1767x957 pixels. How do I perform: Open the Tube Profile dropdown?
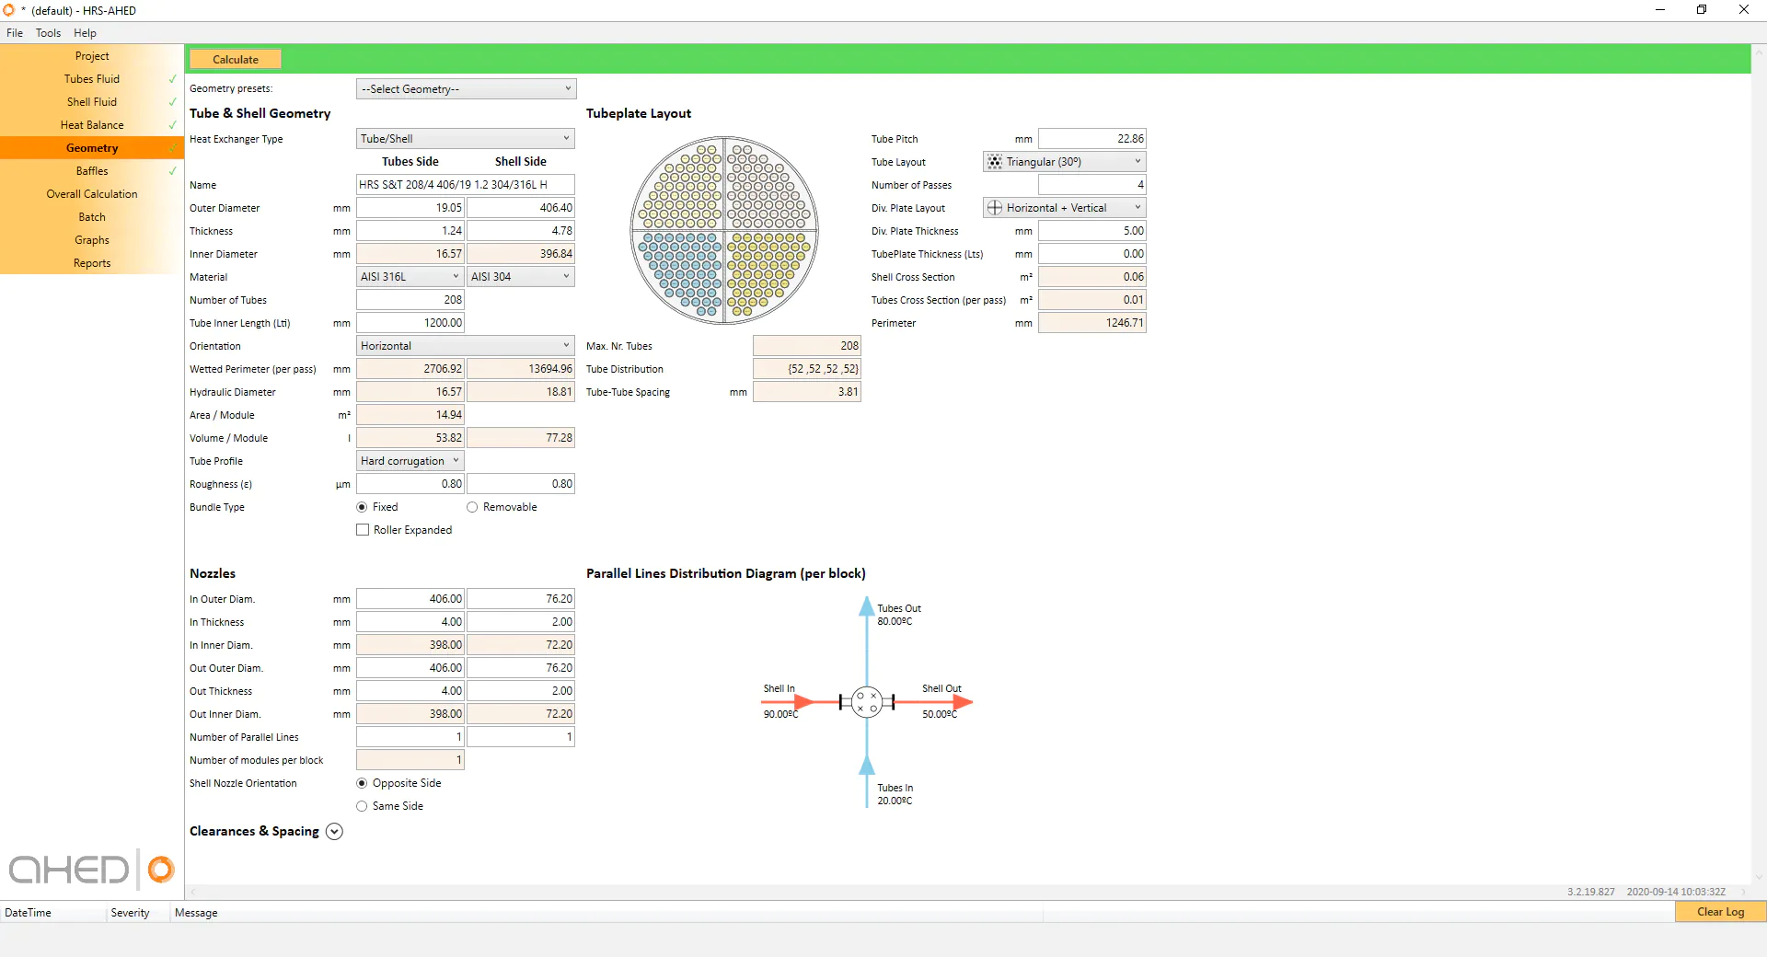(x=410, y=461)
